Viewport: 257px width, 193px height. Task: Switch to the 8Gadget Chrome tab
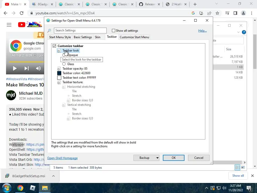click(x=43, y=5)
